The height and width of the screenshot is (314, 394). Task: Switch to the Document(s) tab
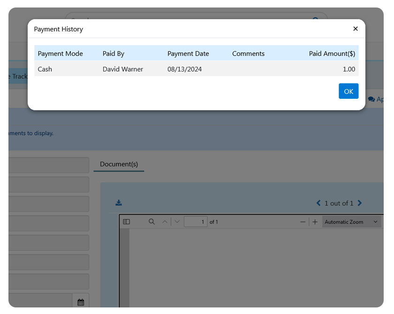pyautogui.click(x=119, y=164)
